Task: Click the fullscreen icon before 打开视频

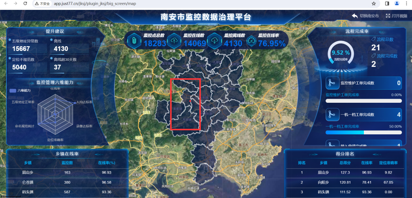Action: pyautogui.click(x=388, y=16)
